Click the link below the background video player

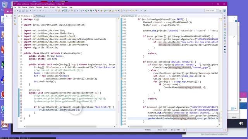(214, 134)
